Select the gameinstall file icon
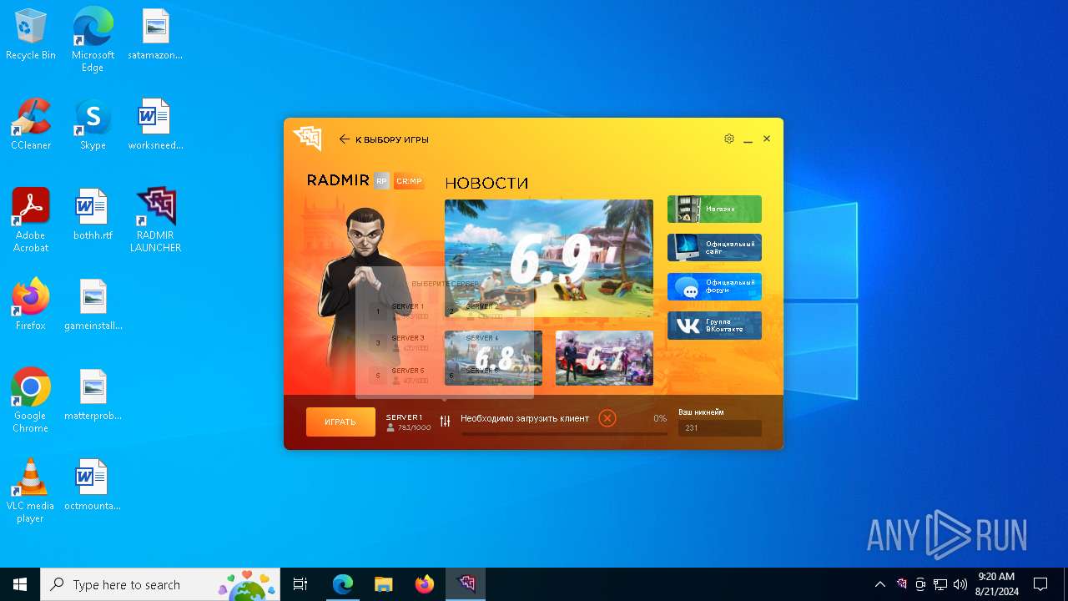Viewport: 1068px width, 601px height. coord(93,306)
